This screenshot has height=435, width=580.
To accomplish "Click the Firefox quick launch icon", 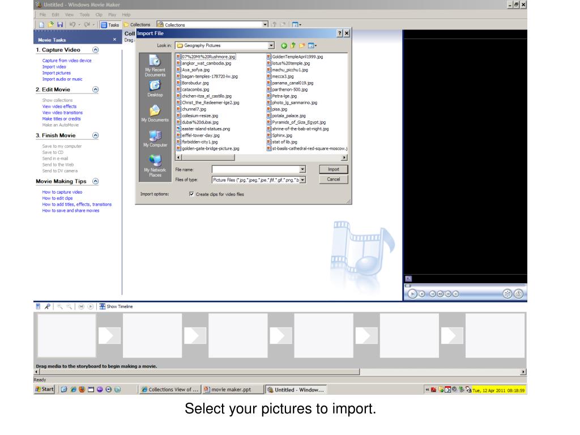I will (82, 390).
